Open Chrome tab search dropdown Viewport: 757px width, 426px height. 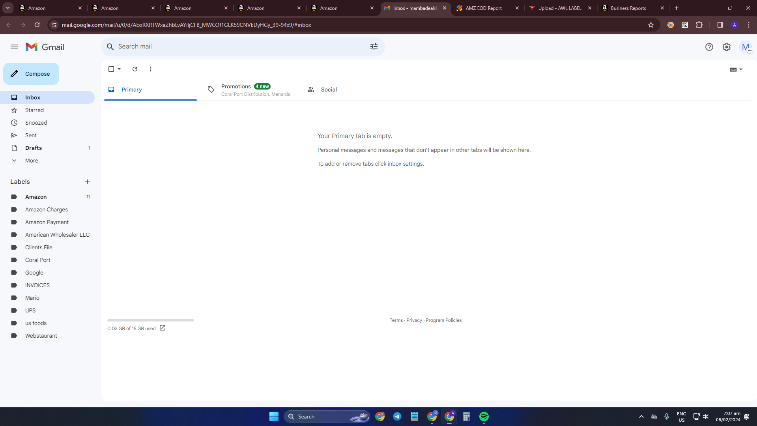(x=8, y=8)
